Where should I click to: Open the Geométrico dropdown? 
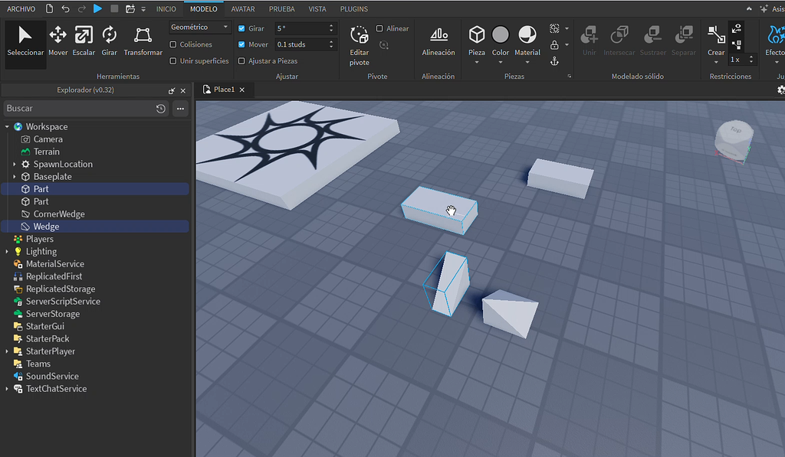click(x=199, y=27)
